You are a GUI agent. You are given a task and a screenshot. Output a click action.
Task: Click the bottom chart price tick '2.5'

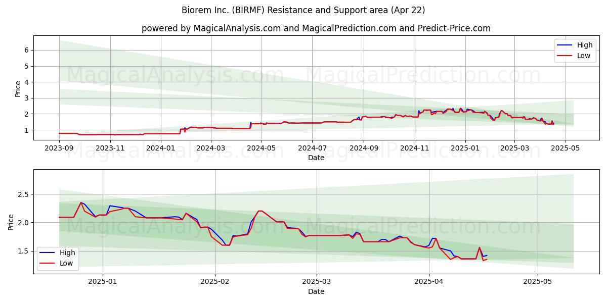click(x=22, y=194)
